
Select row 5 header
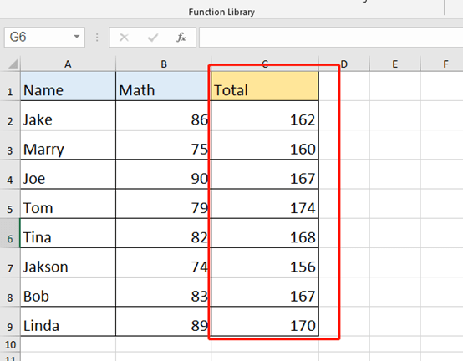tap(10, 204)
